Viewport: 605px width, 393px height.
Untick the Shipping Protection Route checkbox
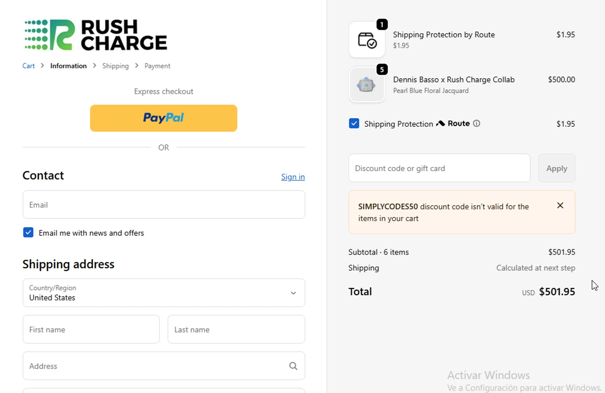pyautogui.click(x=354, y=123)
